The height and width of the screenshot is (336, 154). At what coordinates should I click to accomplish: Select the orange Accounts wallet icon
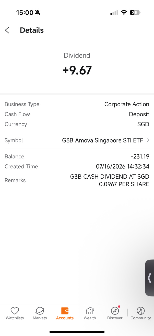[65, 311]
